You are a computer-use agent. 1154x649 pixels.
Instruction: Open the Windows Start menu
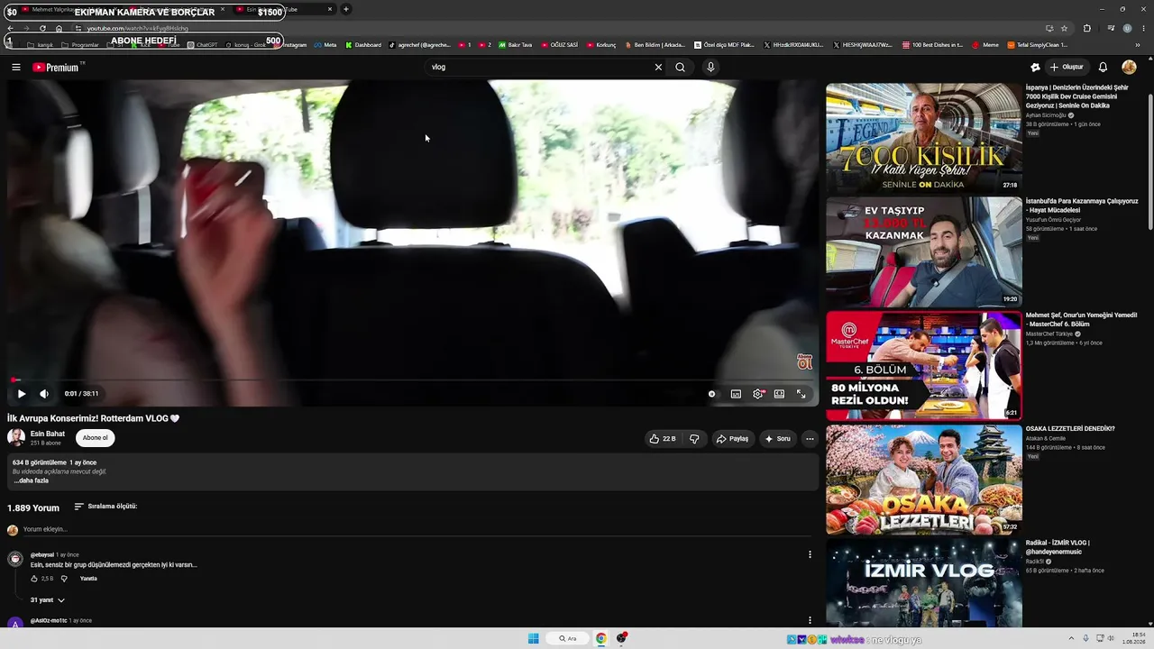pyautogui.click(x=533, y=638)
